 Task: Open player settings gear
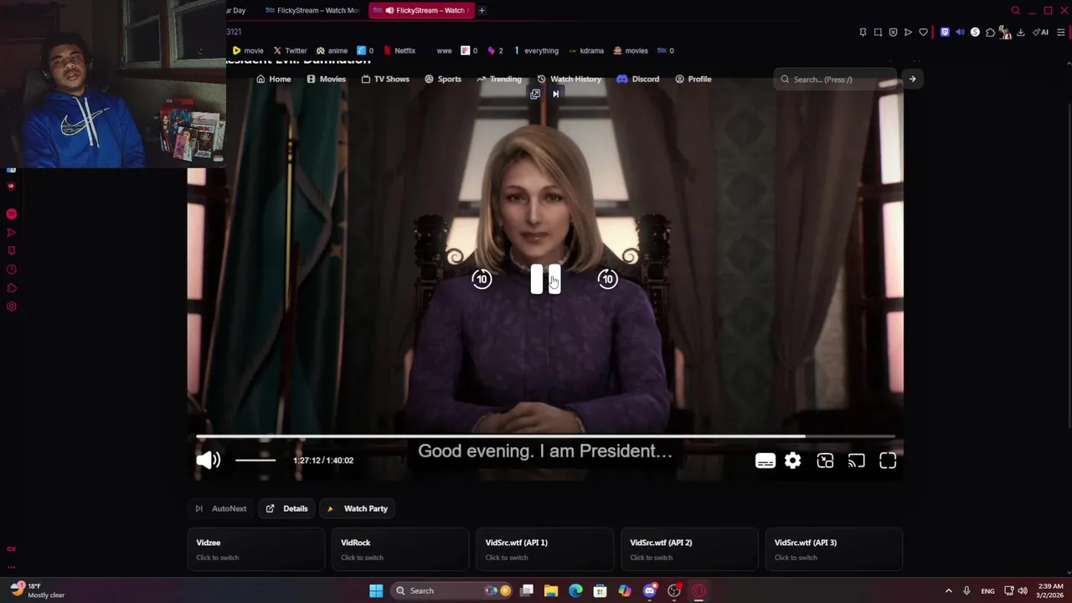[x=792, y=461]
